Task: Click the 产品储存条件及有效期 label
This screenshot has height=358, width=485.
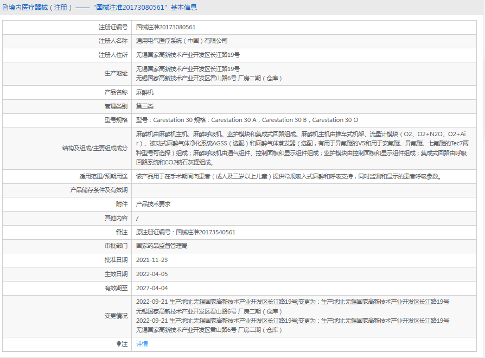Action: pyautogui.click(x=99, y=190)
